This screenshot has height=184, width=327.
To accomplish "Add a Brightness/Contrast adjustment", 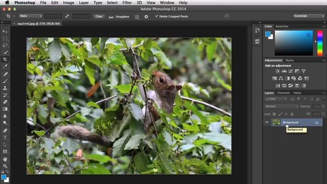I will 277,72.
